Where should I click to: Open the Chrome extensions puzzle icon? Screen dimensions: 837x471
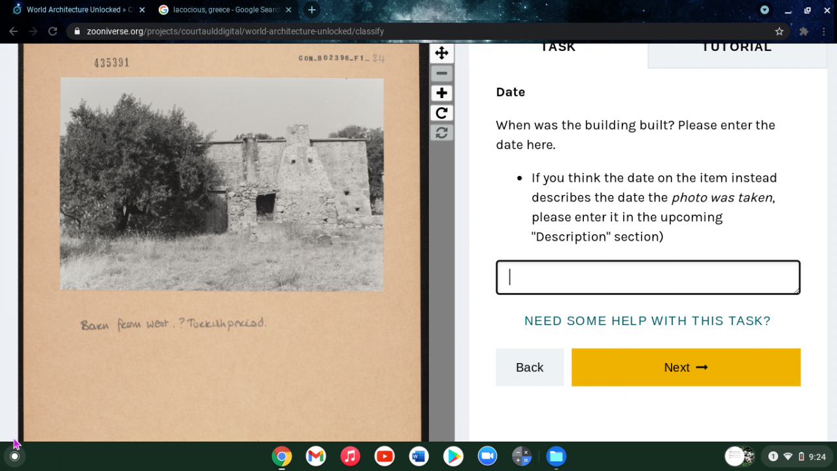(804, 31)
